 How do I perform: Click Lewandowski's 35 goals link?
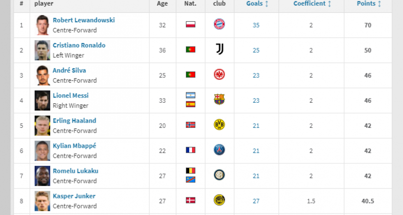(256, 25)
